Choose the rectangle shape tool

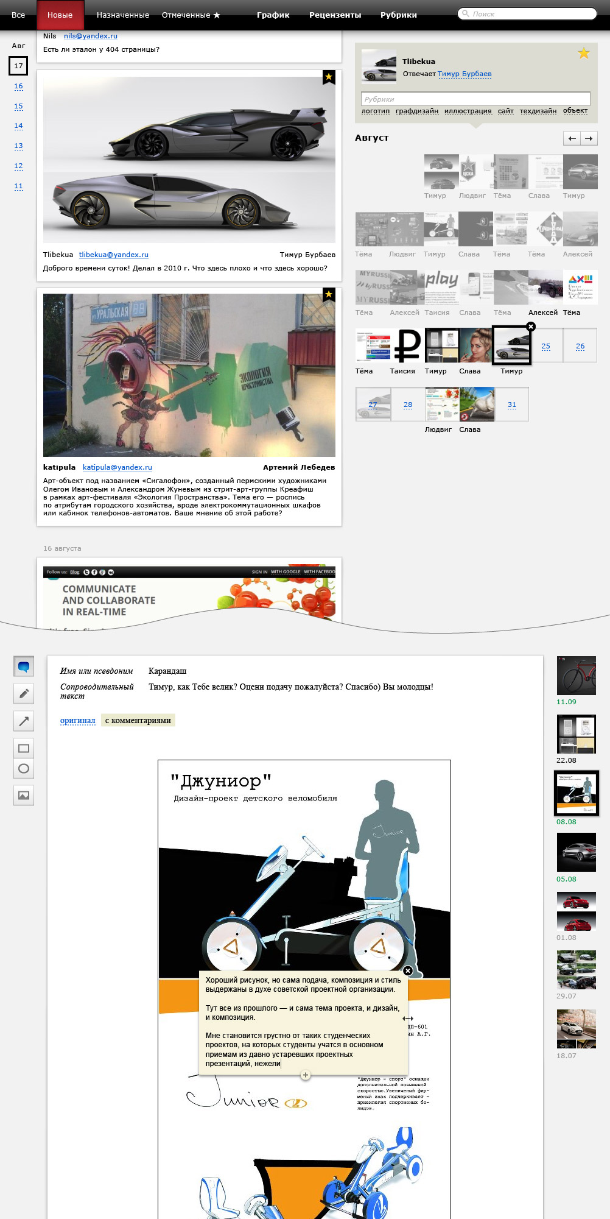24,748
